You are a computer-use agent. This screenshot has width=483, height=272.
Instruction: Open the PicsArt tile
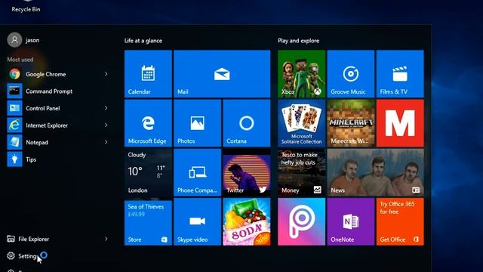(x=301, y=221)
